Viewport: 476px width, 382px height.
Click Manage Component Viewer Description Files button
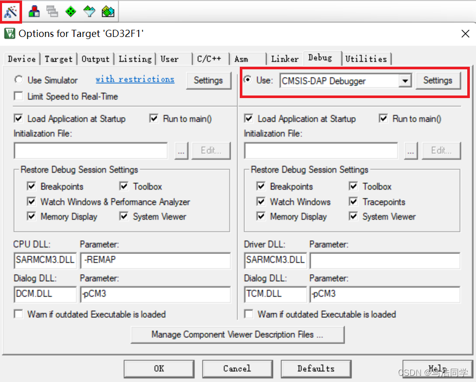(237, 335)
